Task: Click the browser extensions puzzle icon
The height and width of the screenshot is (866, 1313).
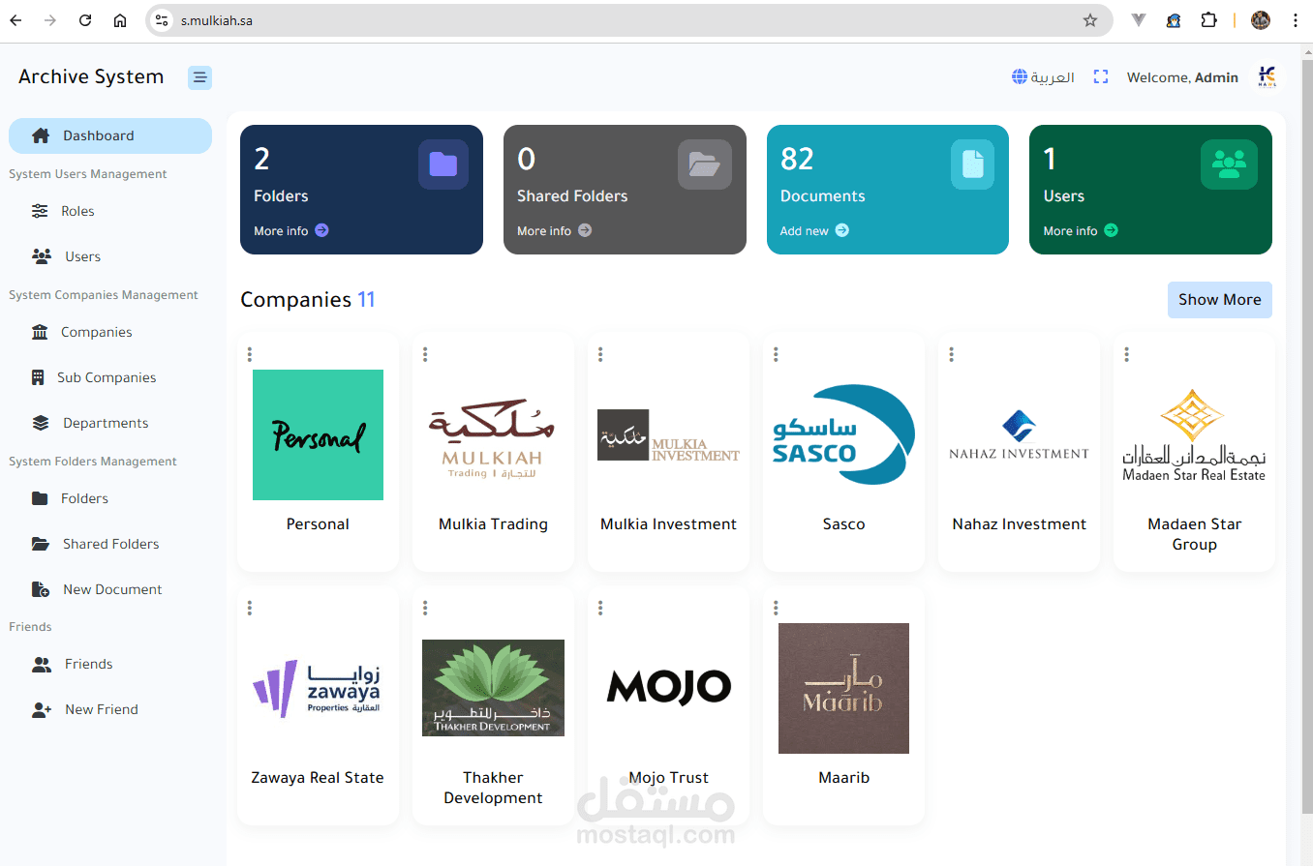Action: [1208, 20]
